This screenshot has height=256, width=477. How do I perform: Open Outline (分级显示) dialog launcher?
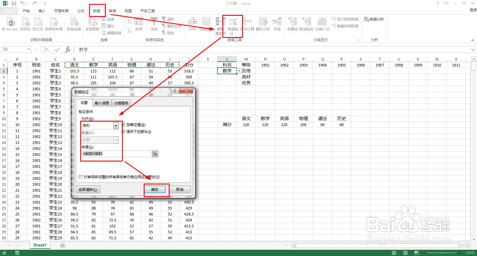(x=359, y=40)
